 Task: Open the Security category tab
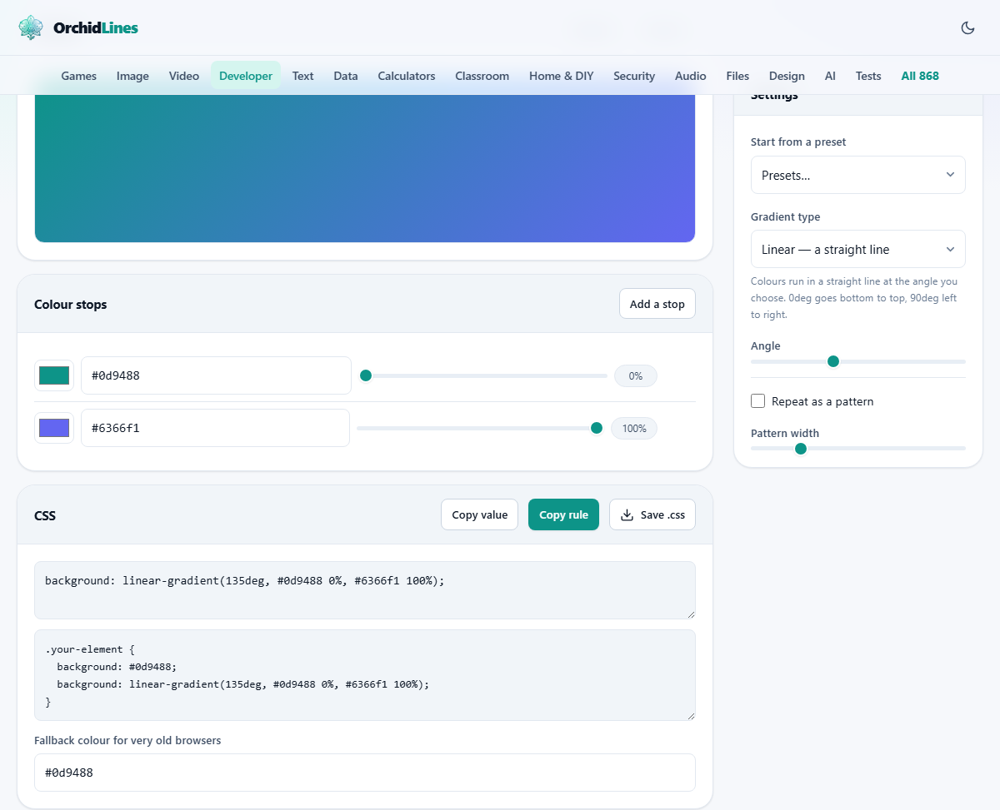[x=634, y=76]
